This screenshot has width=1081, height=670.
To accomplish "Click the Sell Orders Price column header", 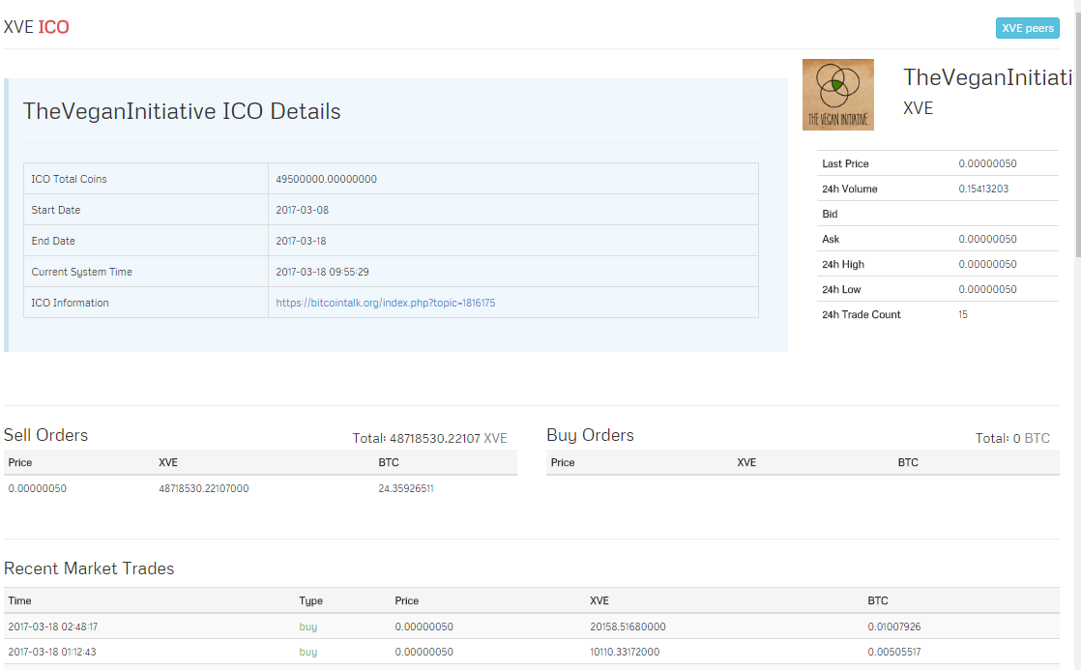I will (20, 462).
